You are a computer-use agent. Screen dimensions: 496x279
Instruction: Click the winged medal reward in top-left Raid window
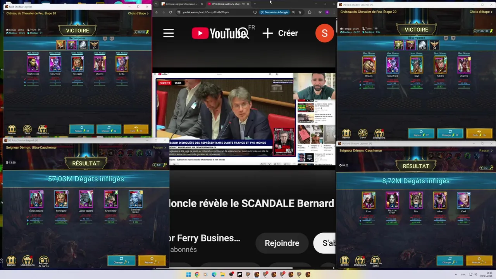(94, 45)
